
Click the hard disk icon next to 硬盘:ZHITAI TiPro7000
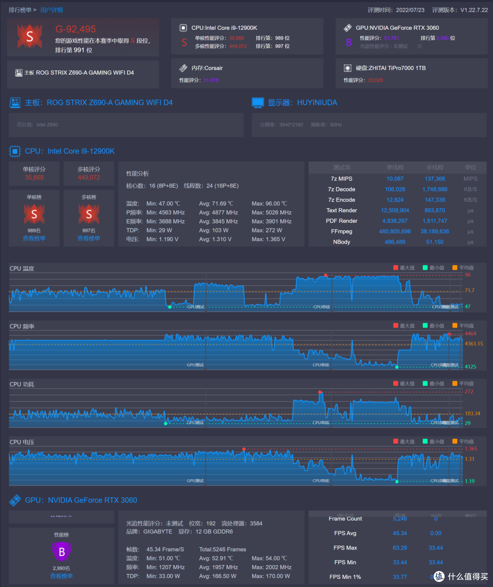pos(347,68)
